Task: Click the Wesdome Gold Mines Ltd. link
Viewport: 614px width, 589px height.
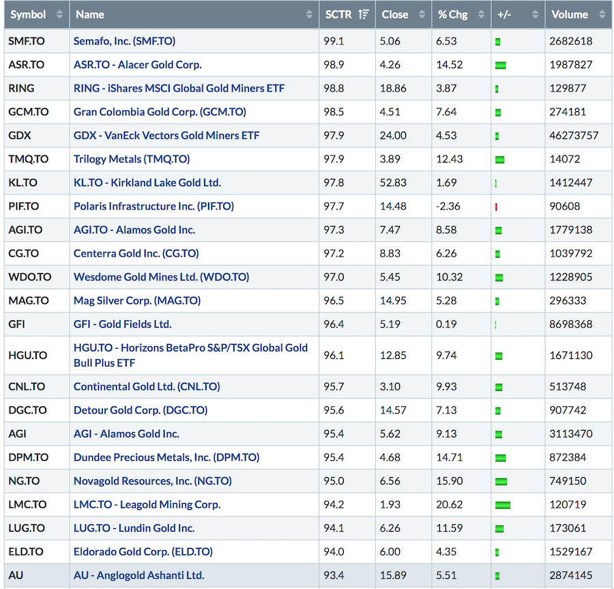Action: click(161, 277)
